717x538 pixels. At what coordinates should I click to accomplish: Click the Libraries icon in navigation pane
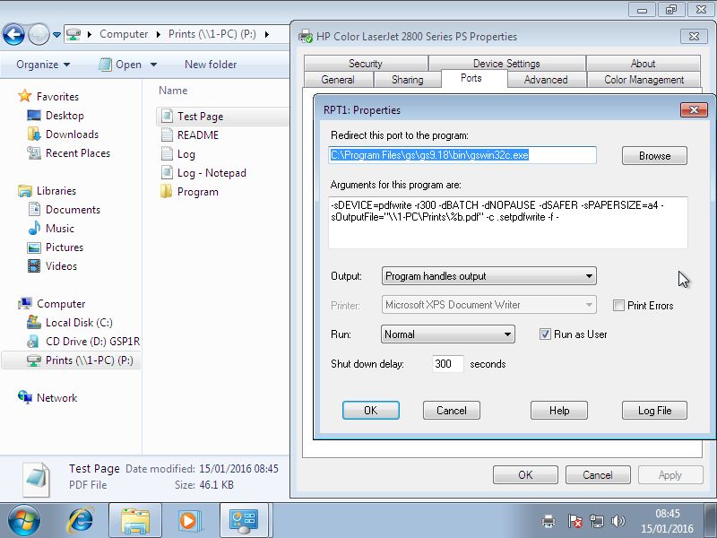point(25,191)
